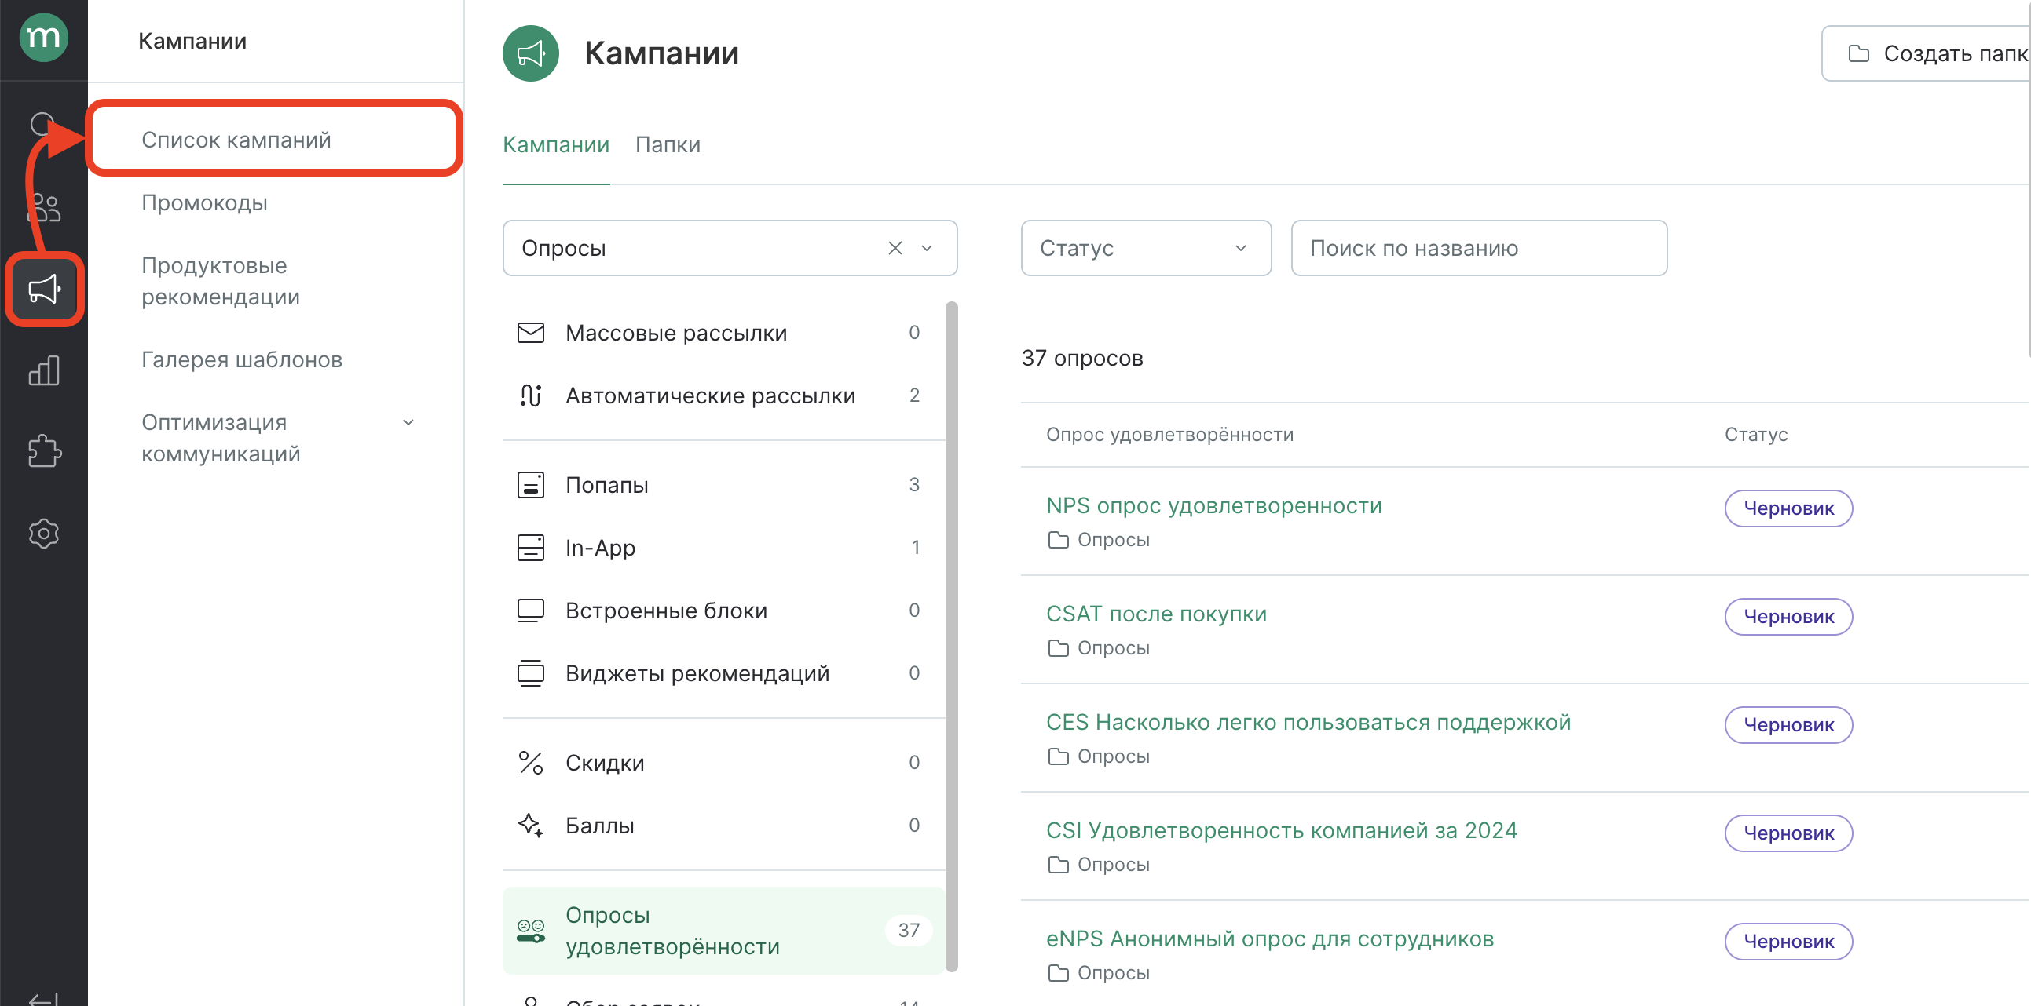The image size is (2031, 1006).
Task: Click the sparkle icon for Баллы
Action: coord(531,825)
